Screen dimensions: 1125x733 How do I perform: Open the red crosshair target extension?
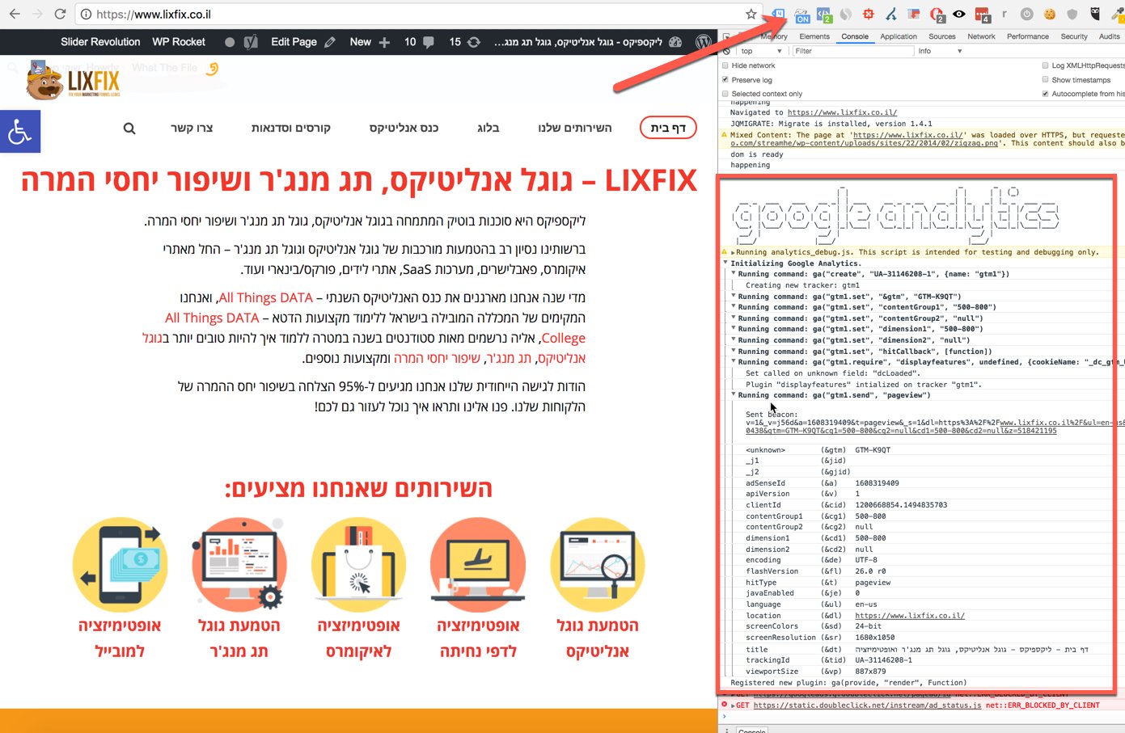click(x=869, y=15)
